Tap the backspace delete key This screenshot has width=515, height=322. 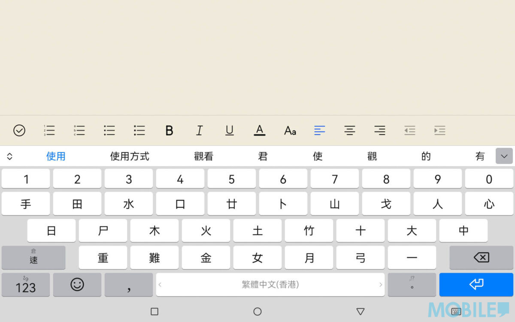click(x=481, y=258)
